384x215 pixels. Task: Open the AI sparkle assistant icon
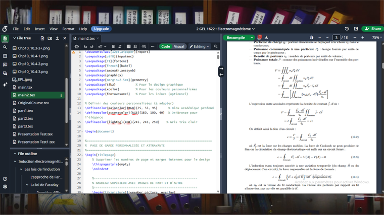[x=5, y=85]
